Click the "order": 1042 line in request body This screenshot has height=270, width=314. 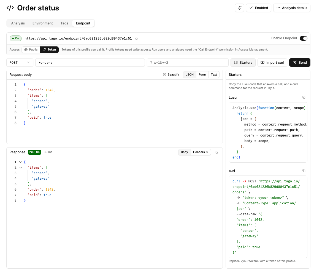41,90
